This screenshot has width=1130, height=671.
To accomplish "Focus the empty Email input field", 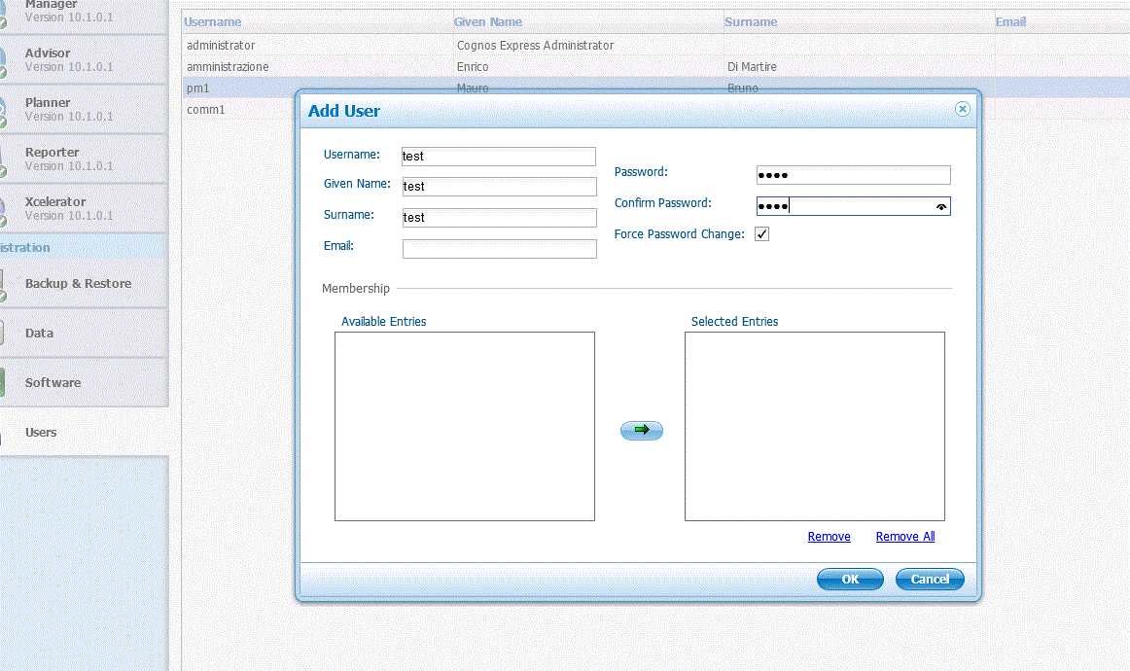I will click(x=500, y=249).
